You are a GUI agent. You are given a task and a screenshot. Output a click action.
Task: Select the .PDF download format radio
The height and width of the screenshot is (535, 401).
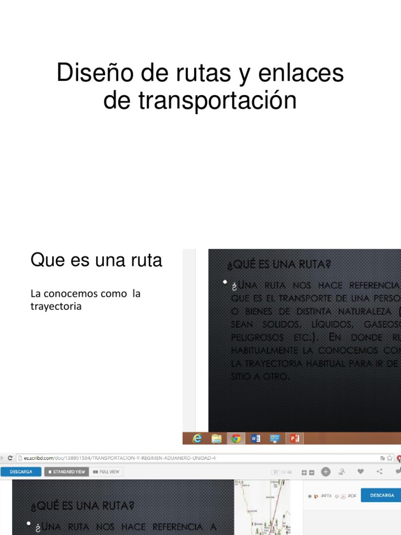pyautogui.click(x=337, y=496)
